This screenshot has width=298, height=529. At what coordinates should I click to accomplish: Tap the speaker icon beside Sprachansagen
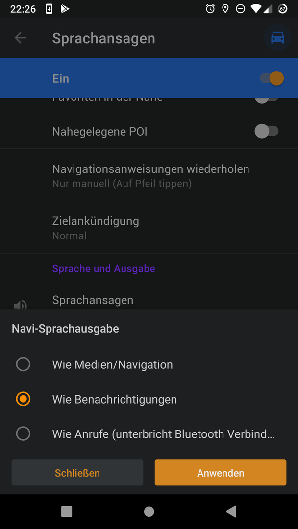click(x=20, y=305)
